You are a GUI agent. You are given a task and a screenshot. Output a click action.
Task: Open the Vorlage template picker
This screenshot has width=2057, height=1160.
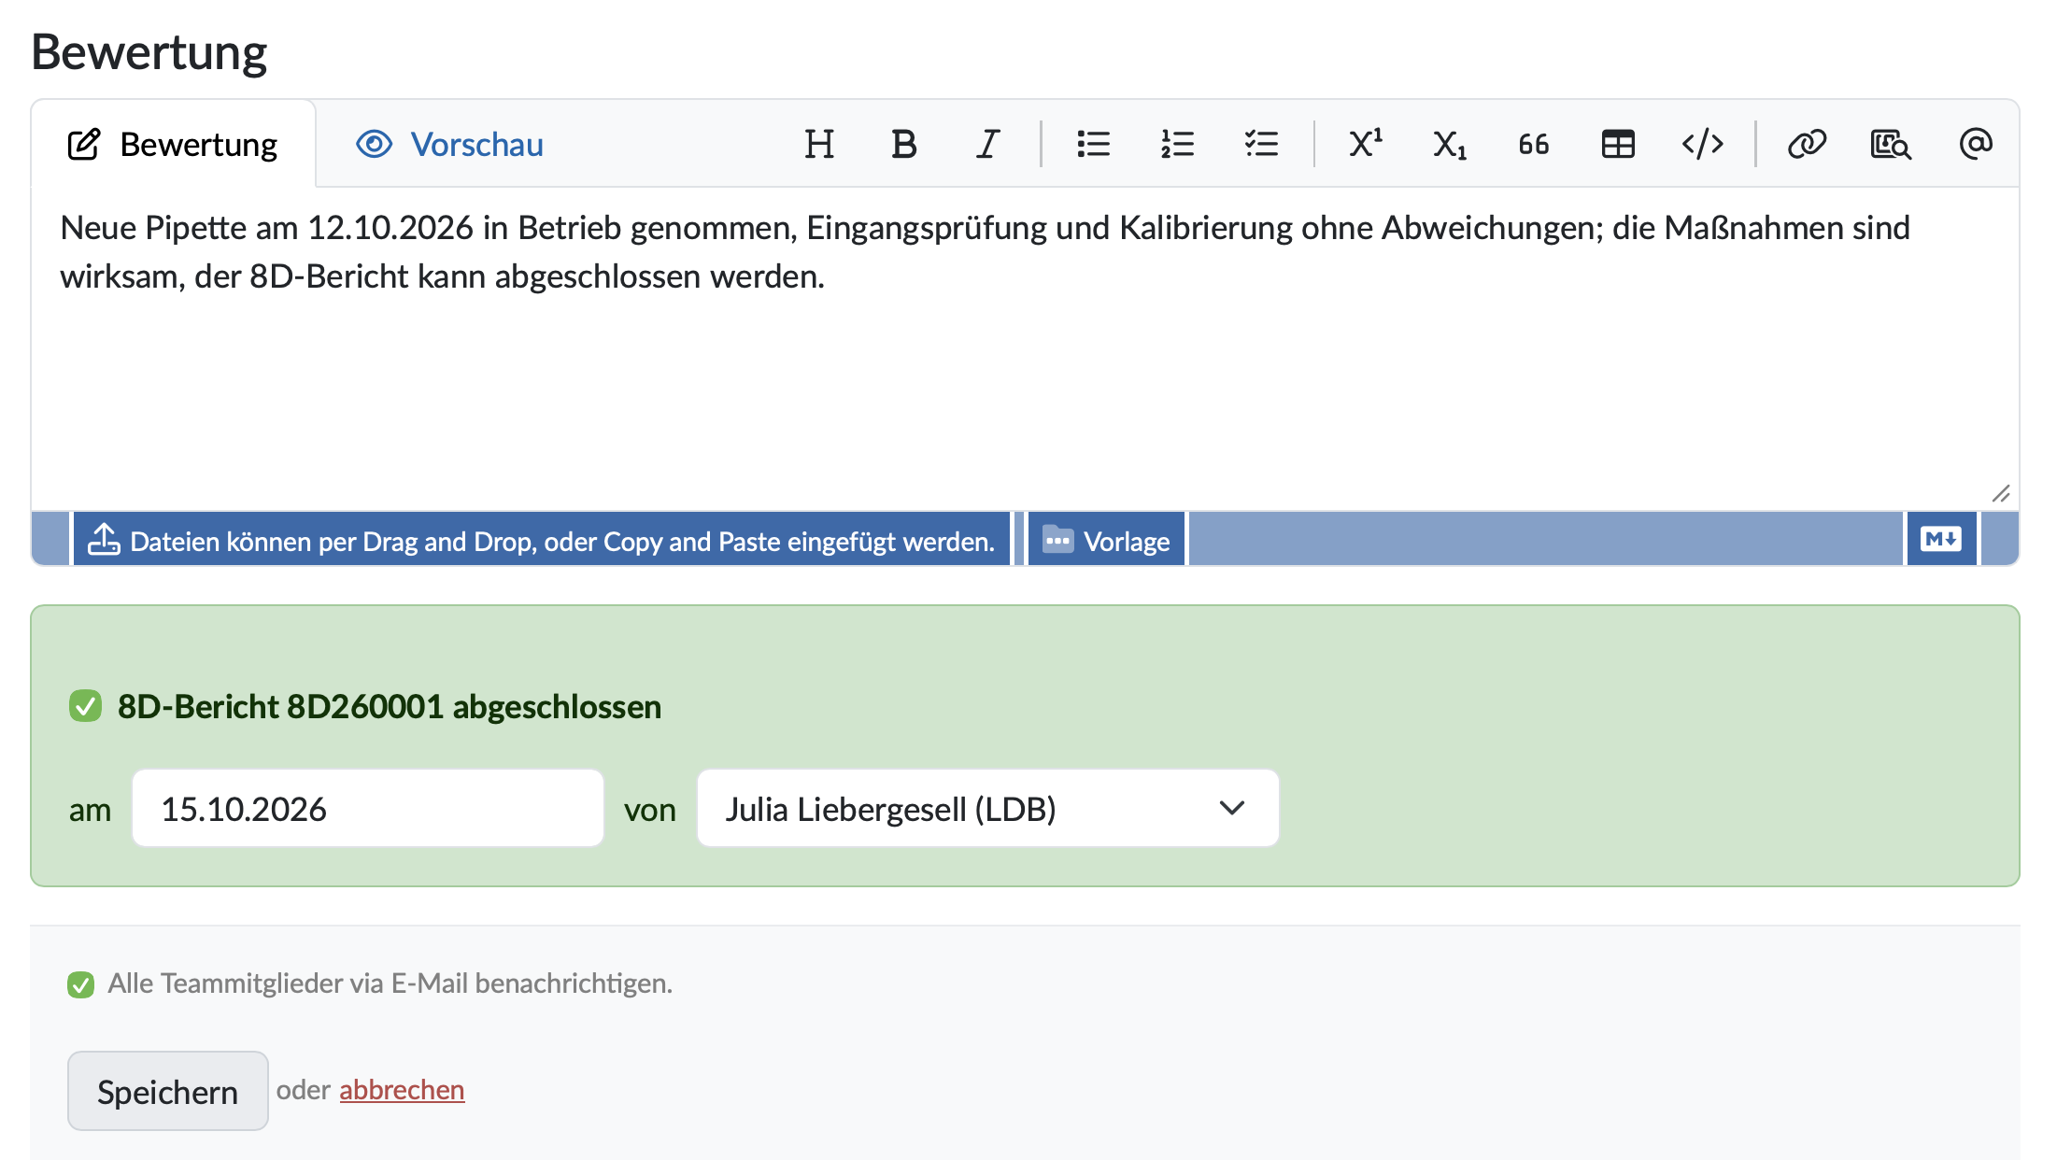coord(1106,540)
